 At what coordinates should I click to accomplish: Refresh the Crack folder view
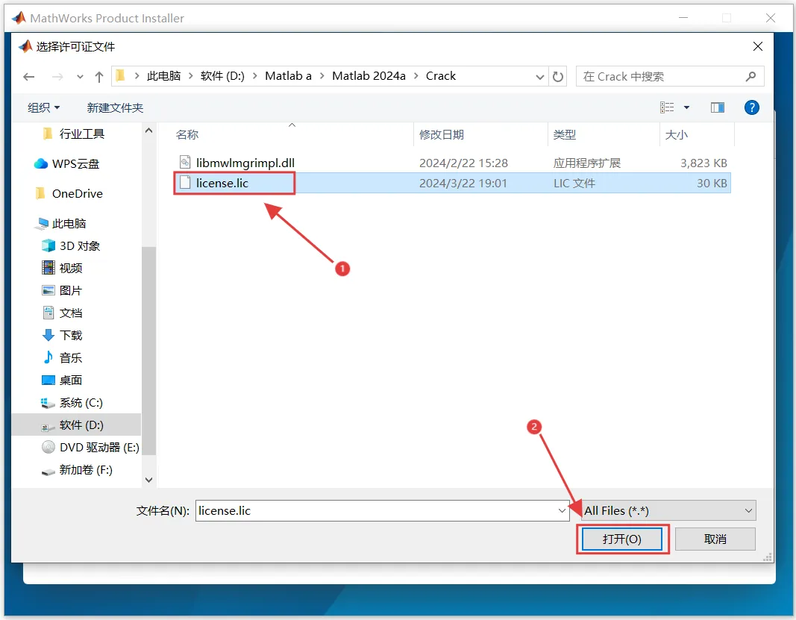[558, 77]
